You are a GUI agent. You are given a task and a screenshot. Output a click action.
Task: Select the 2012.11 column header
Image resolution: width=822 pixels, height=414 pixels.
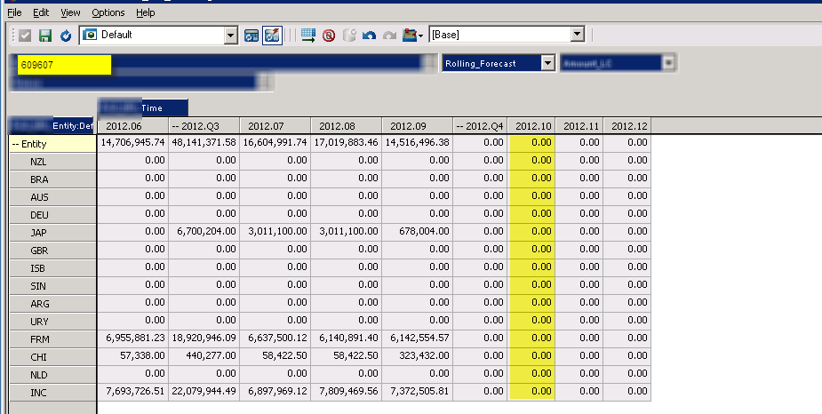(x=579, y=126)
